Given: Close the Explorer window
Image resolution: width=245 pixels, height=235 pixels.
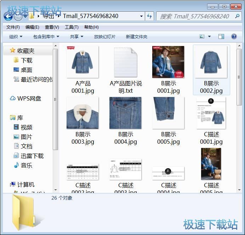Looking at the screenshot, I should point(236,7).
